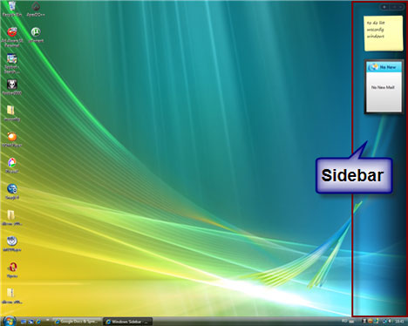Viewport: 408px width, 326px height.
Task: Open the Windows Start orb
Action: click(9, 321)
